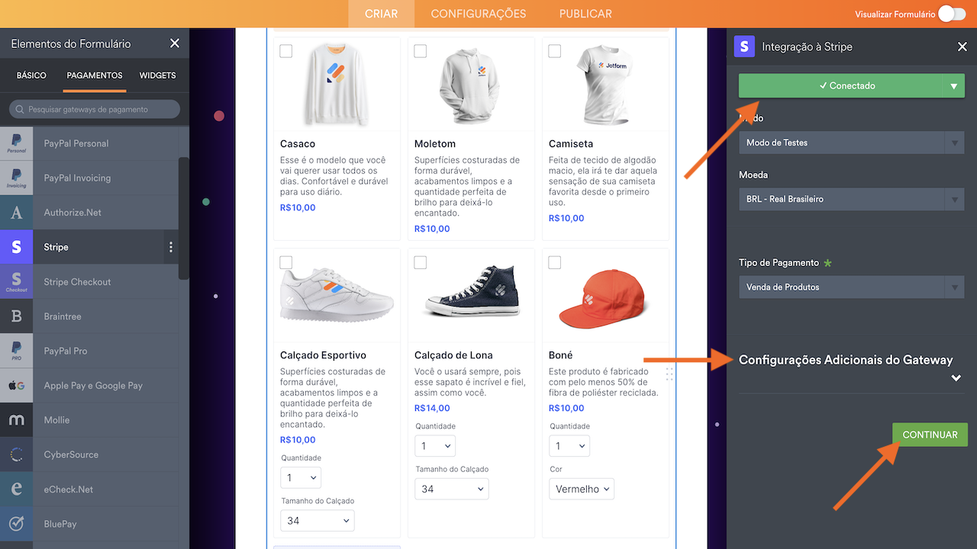Click the green Conectado button

(840, 86)
